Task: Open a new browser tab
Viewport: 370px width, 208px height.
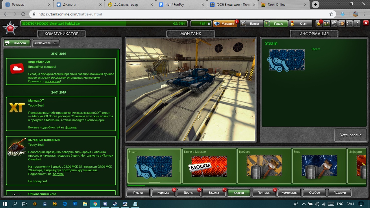Action: pyautogui.click(x=316, y=5)
